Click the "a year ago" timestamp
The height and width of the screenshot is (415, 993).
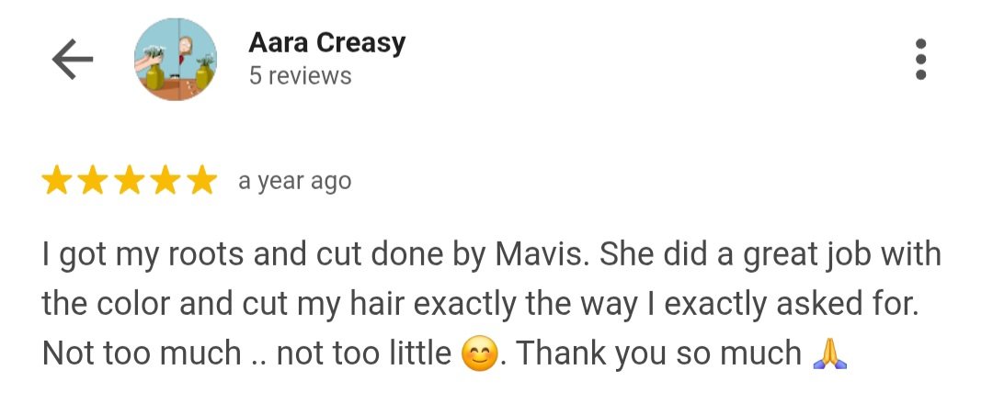294,182
